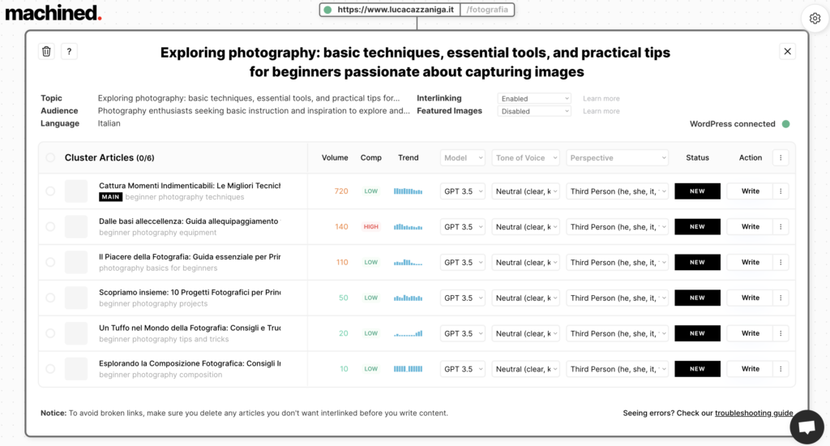This screenshot has width=830, height=446.
Task: Open three-dot menu for Dalle basi article
Action: tap(781, 227)
